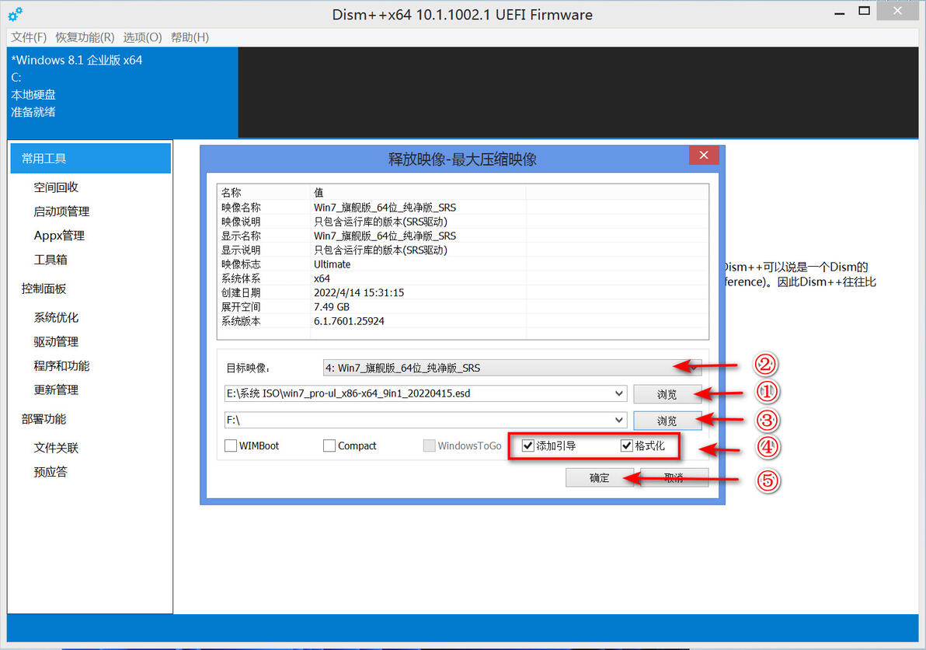The image size is (926, 650).
Task: Select the 映像名称 row label
Action: (x=241, y=208)
